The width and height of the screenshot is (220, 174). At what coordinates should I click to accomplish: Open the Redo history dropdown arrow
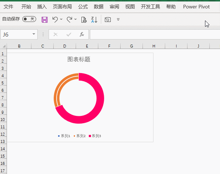[x=76, y=19]
